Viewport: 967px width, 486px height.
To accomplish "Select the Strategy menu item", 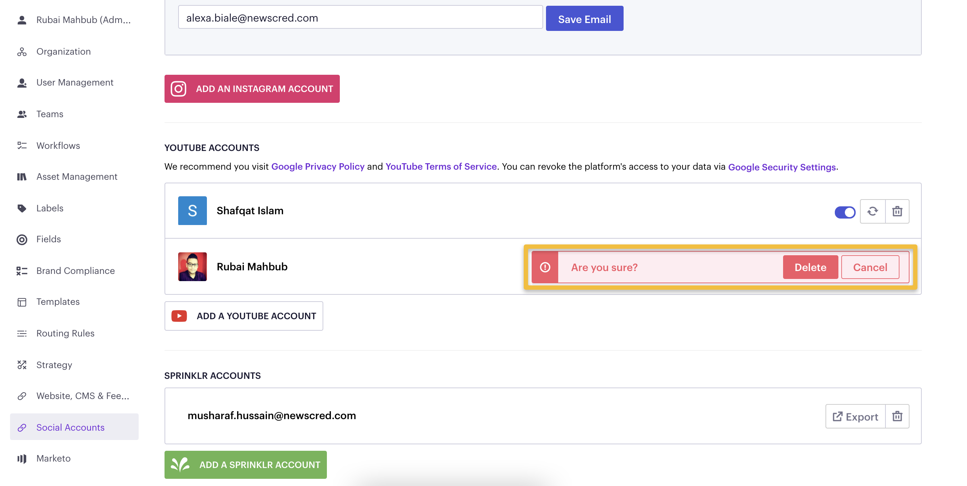I will tap(74, 365).
